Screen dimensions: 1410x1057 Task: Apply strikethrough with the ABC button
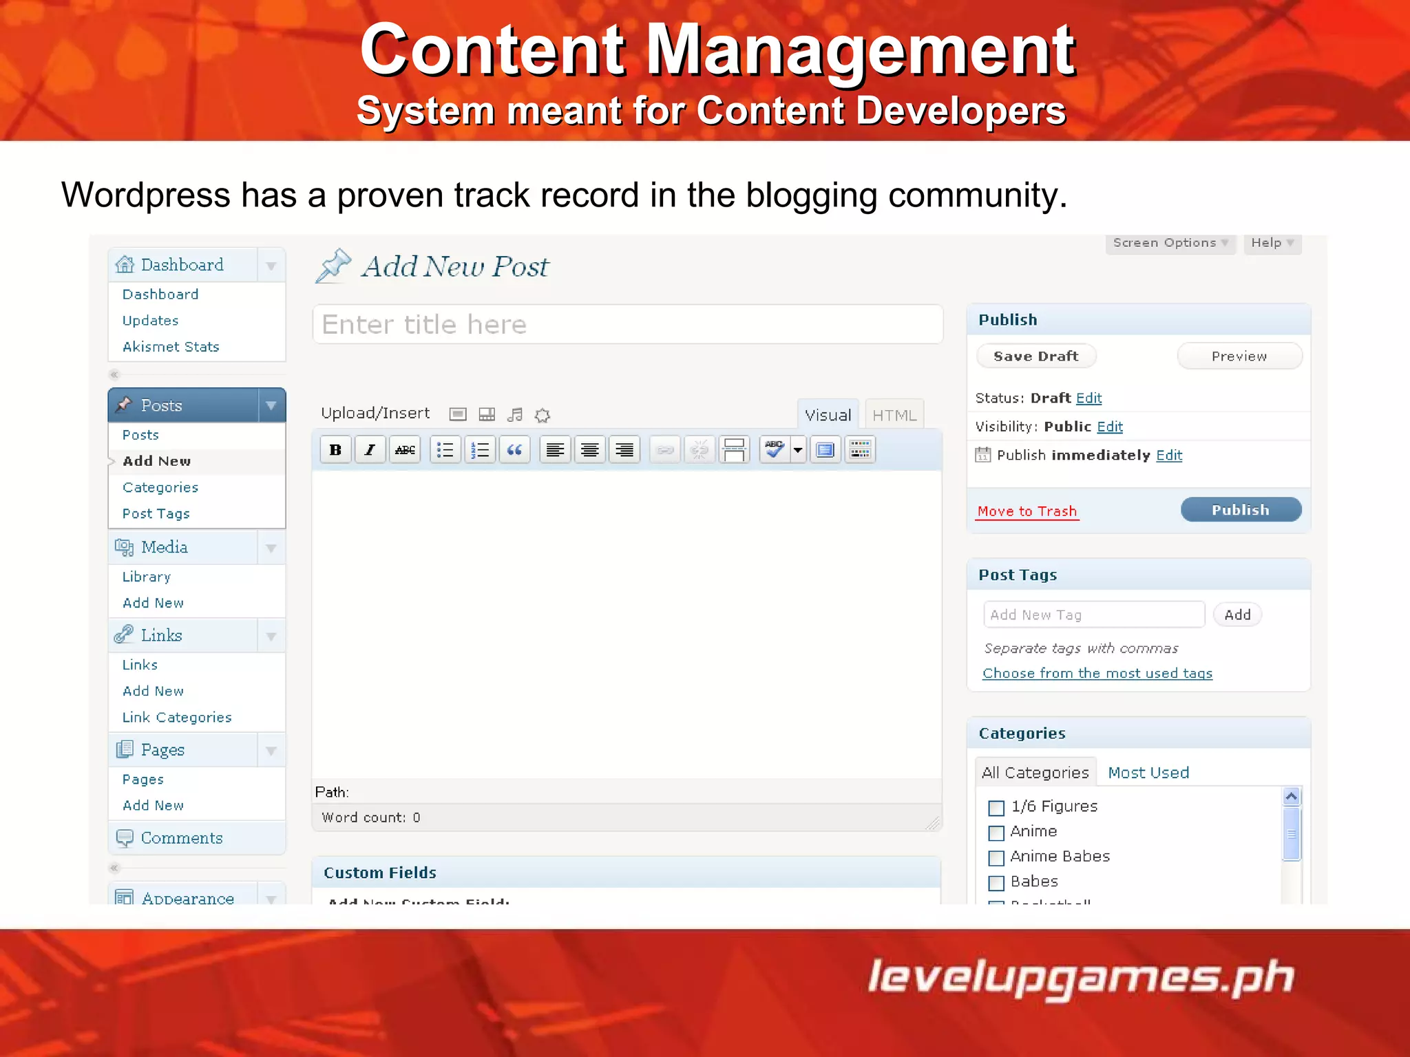405,450
